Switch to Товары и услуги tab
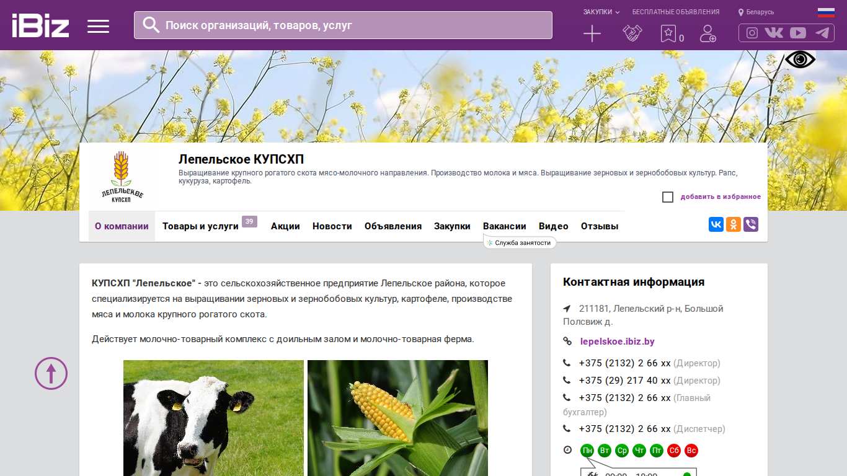Image resolution: width=847 pixels, height=476 pixels. (200, 226)
